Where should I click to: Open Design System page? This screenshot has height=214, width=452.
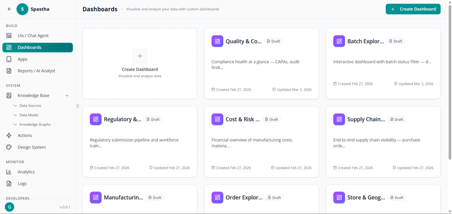38,147
